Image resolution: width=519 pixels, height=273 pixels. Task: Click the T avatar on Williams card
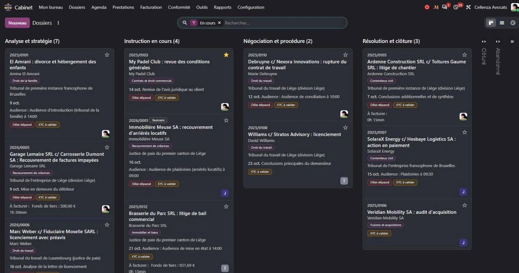pyautogui.click(x=344, y=180)
